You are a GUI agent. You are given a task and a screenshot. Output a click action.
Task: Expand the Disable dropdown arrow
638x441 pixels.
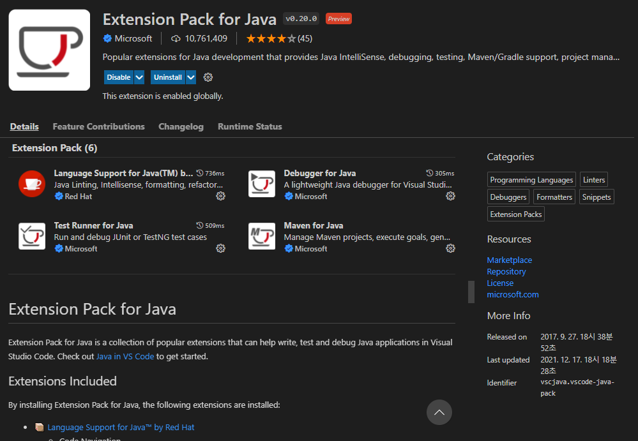click(139, 77)
